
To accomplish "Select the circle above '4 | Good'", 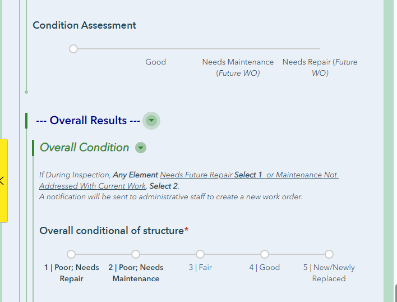I will tap(265, 254).
